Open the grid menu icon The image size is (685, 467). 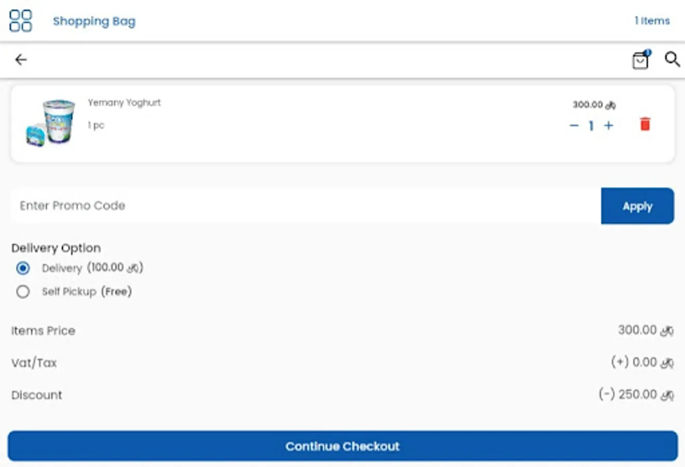pos(21,21)
